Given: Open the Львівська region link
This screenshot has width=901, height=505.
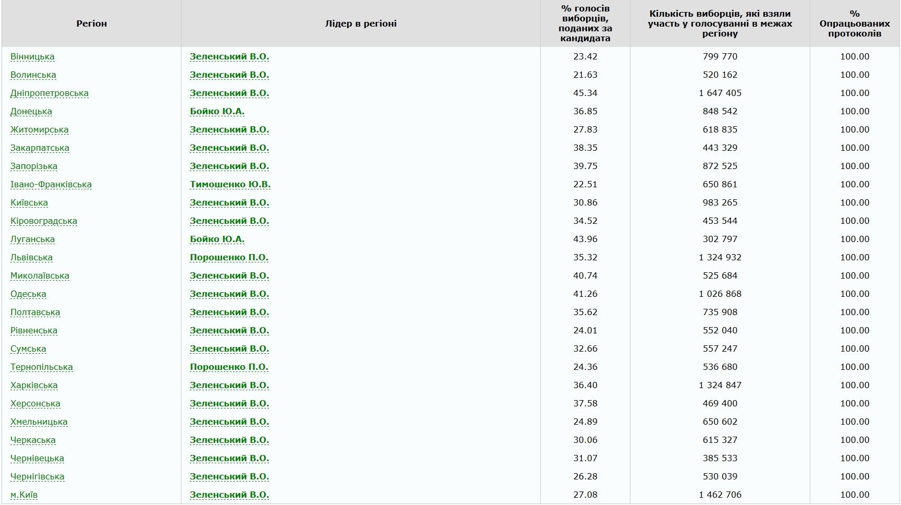Looking at the screenshot, I should pyautogui.click(x=31, y=257).
